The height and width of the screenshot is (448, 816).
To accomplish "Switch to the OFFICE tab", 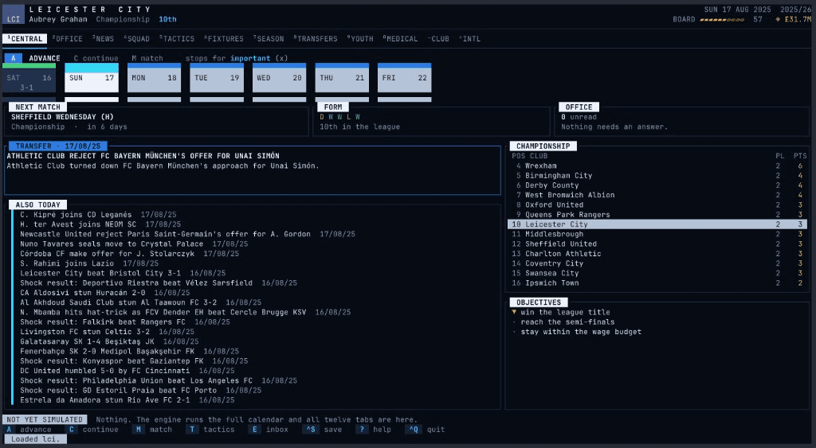I will (x=67, y=39).
